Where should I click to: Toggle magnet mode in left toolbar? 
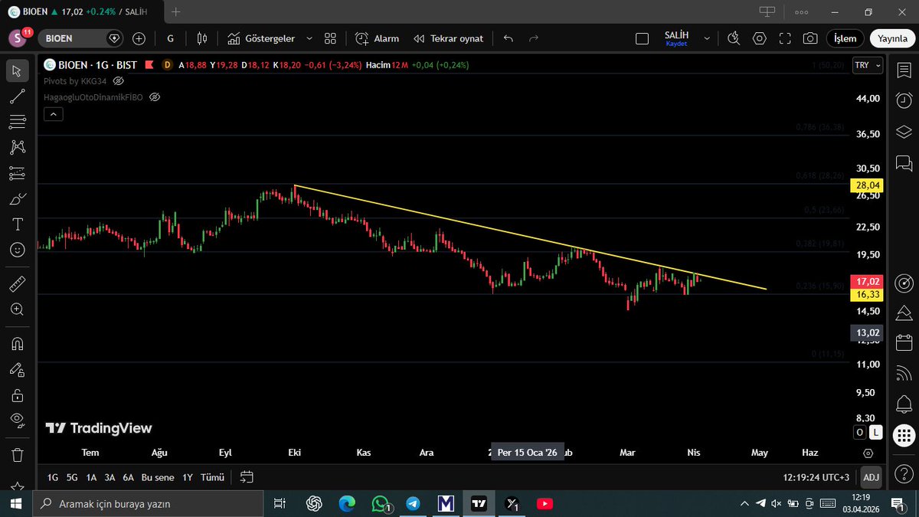pos(17,344)
